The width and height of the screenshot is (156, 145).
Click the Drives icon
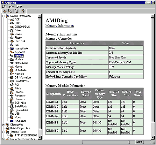point(12,34)
